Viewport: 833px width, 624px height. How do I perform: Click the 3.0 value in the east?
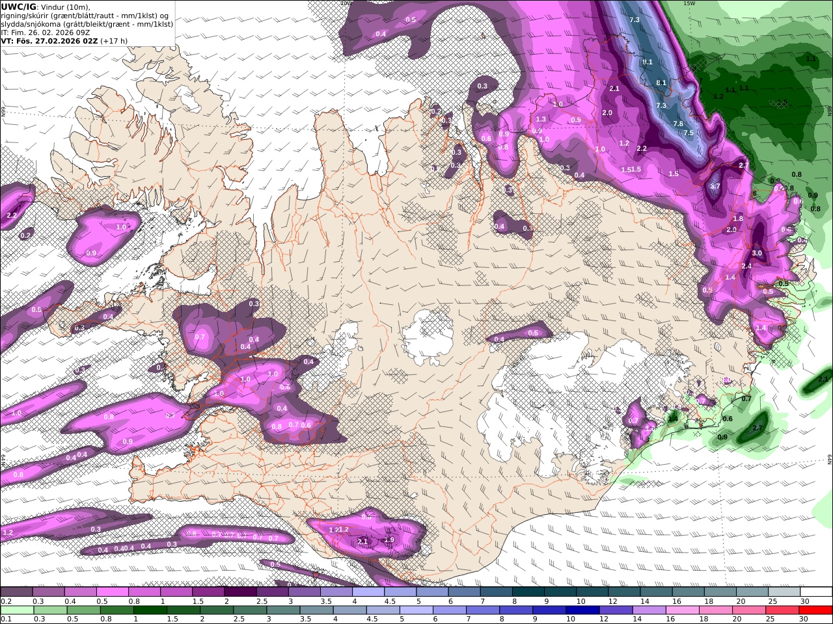tap(757, 253)
